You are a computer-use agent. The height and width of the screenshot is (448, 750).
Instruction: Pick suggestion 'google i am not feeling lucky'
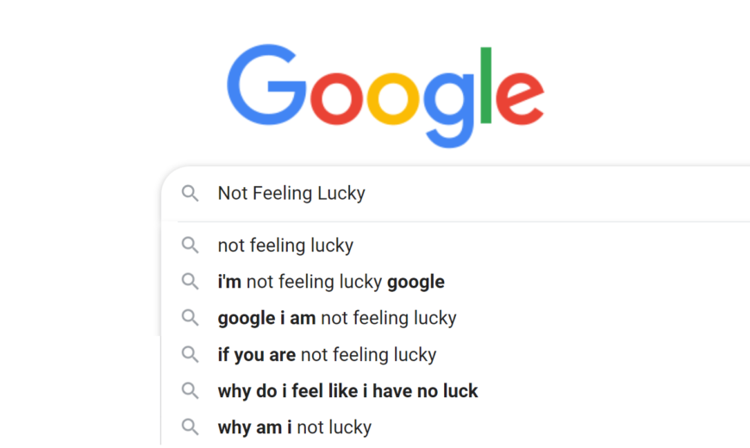(x=337, y=318)
